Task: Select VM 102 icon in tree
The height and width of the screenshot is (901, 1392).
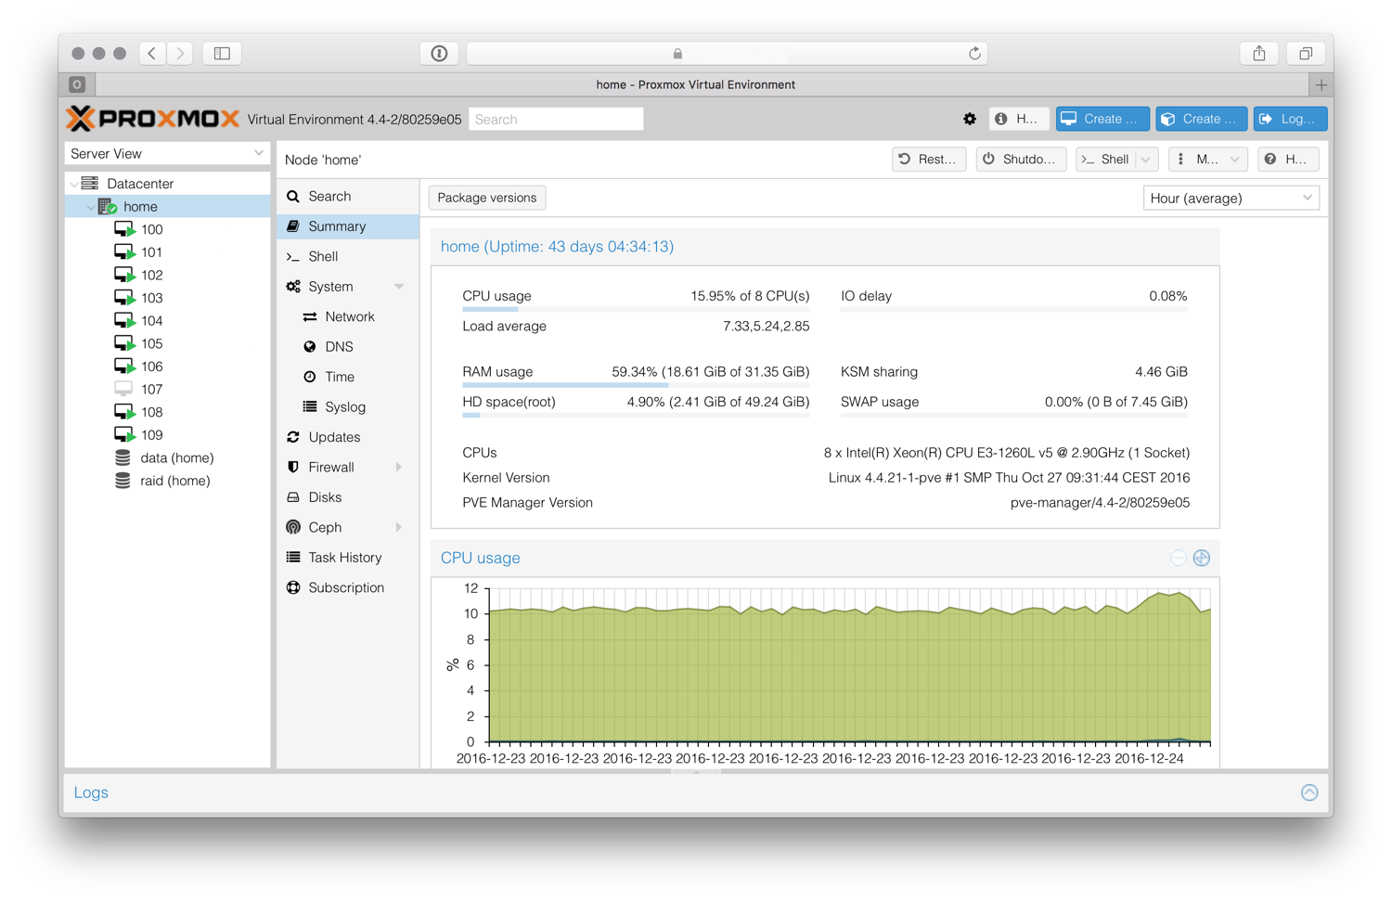Action: point(124,275)
